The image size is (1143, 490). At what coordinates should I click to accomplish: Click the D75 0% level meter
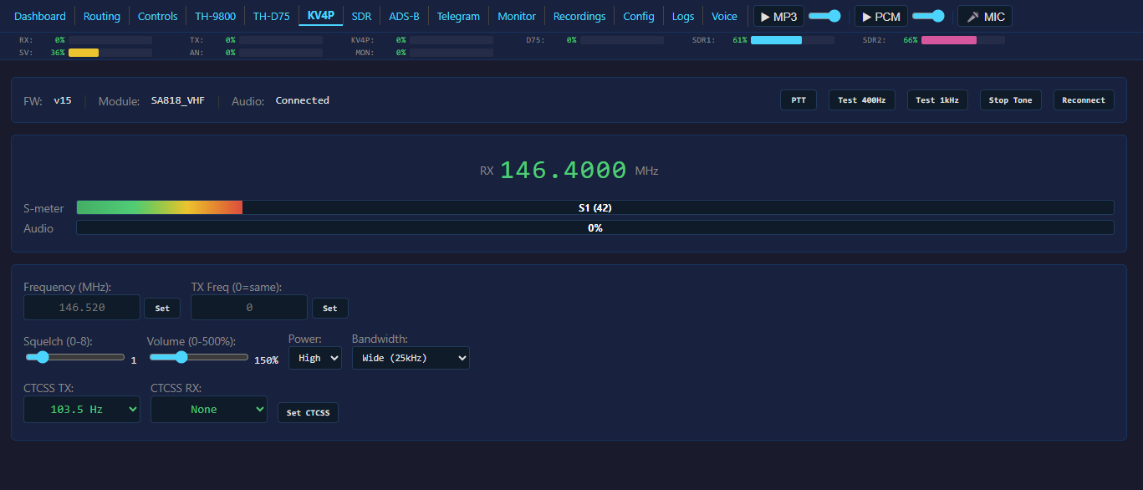pyautogui.click(x=622, y=40)
